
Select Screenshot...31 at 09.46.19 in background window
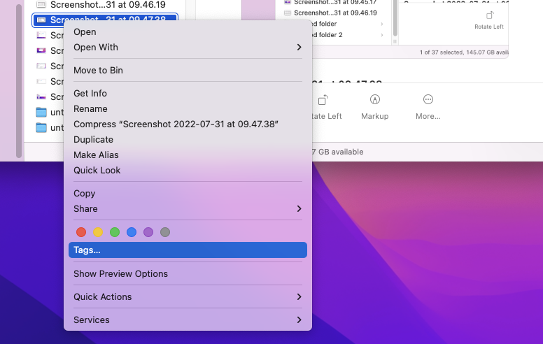tap(334, 13)
